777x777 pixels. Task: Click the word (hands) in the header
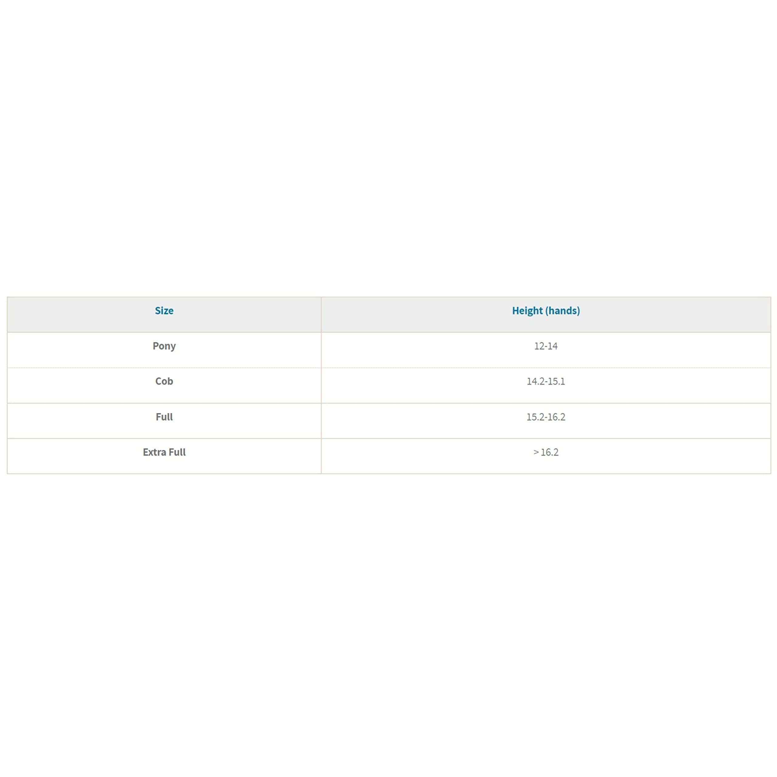563,310
